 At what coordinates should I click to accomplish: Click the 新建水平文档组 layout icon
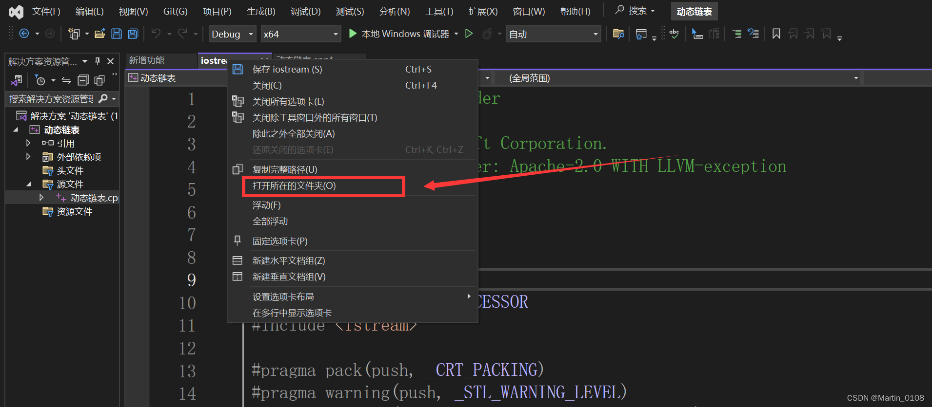click(238, 260)
